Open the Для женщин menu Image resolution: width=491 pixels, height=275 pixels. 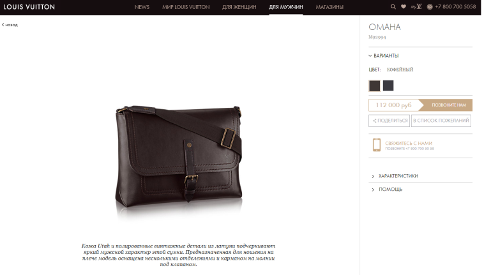[239, 7]
